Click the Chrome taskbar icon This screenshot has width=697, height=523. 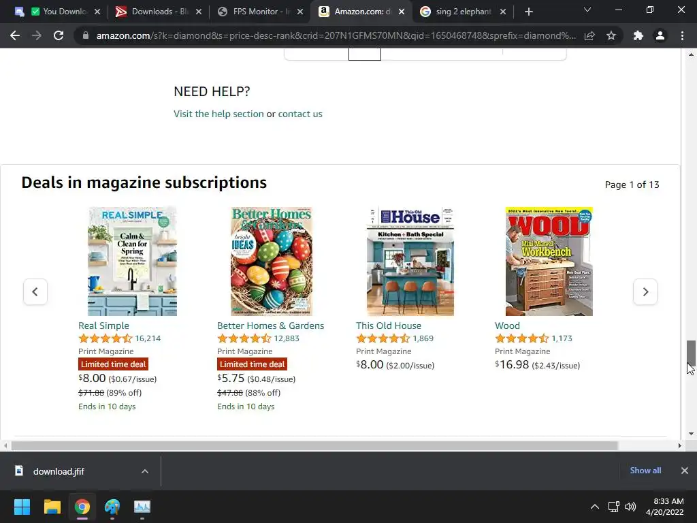[x=82, y=507]
